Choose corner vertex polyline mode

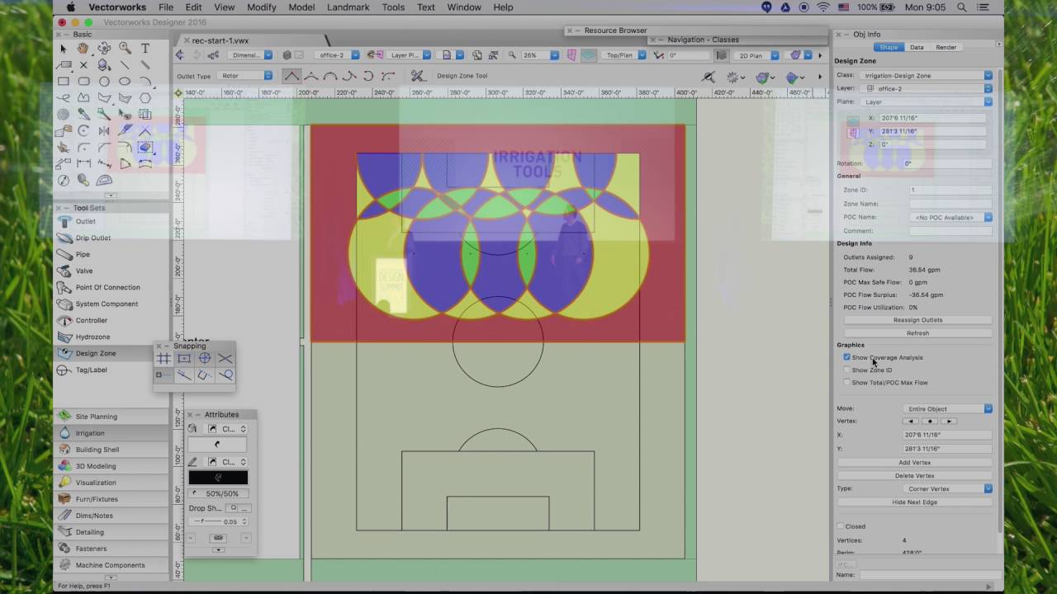coord(292,76)
